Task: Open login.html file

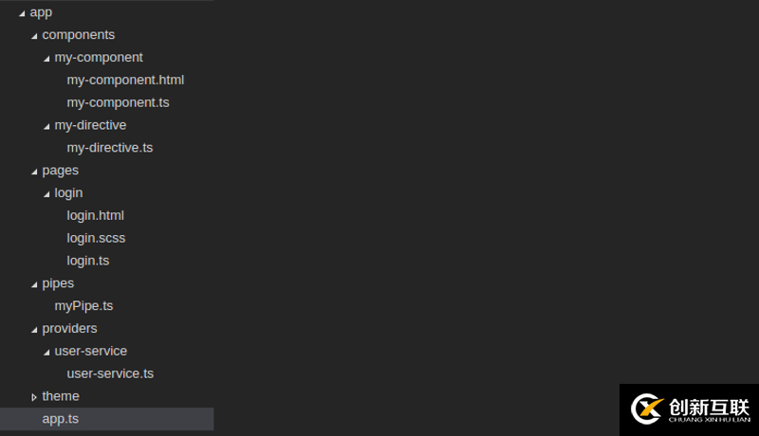Action: pyautogui.click(x=95, y=215)
